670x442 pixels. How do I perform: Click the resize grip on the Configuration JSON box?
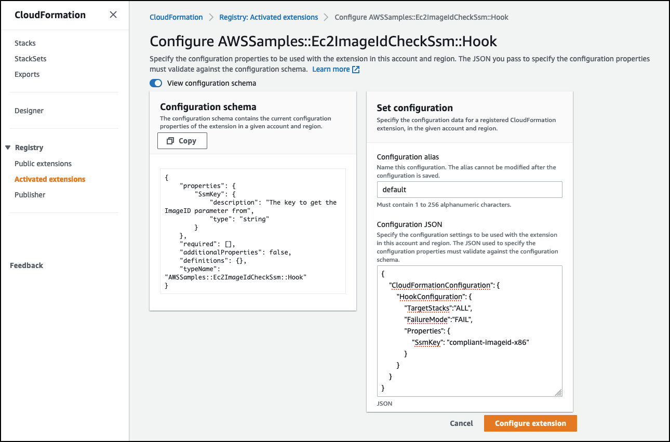pos(558,393)
